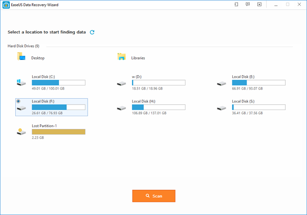
Task: Toggle the Local Disk (F:) radio button
Action: pyautogui.click(x=18, y=101)
